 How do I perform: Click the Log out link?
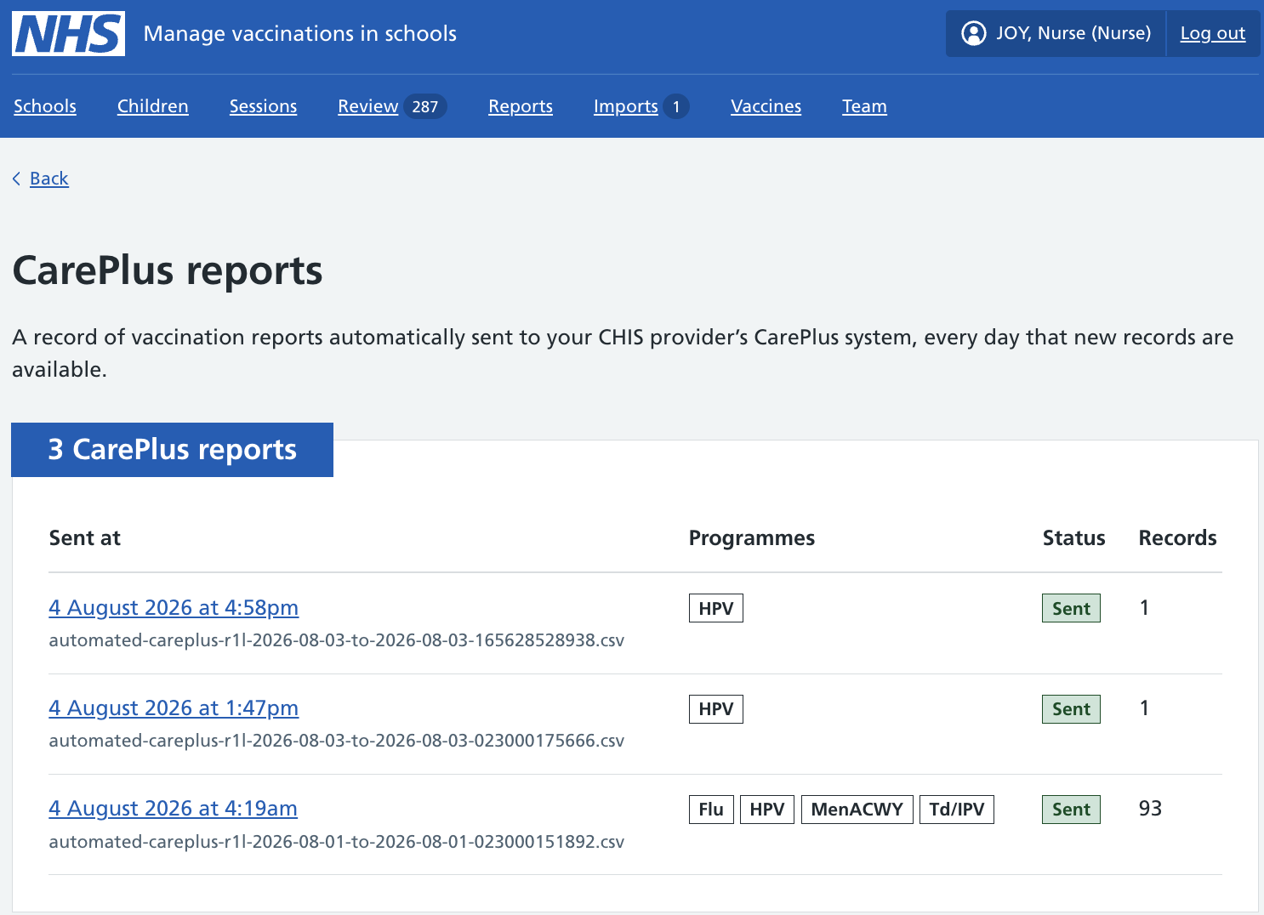1212,33
